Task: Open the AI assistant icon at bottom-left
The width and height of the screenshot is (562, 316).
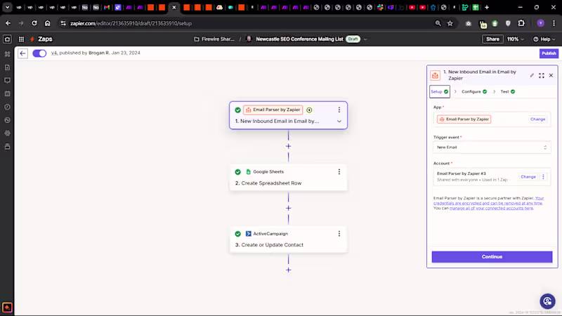Action: coord(7,308)
